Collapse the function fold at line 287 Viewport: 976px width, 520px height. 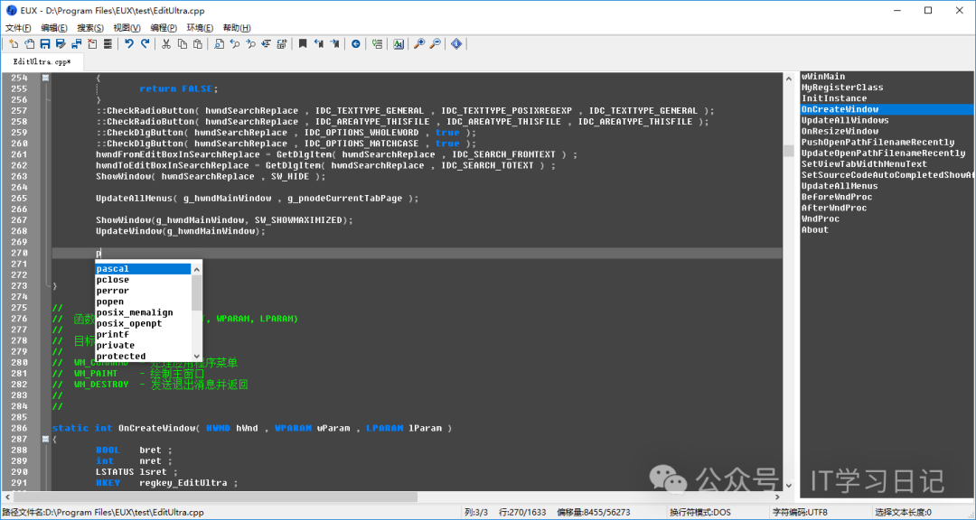coord(45,440)
